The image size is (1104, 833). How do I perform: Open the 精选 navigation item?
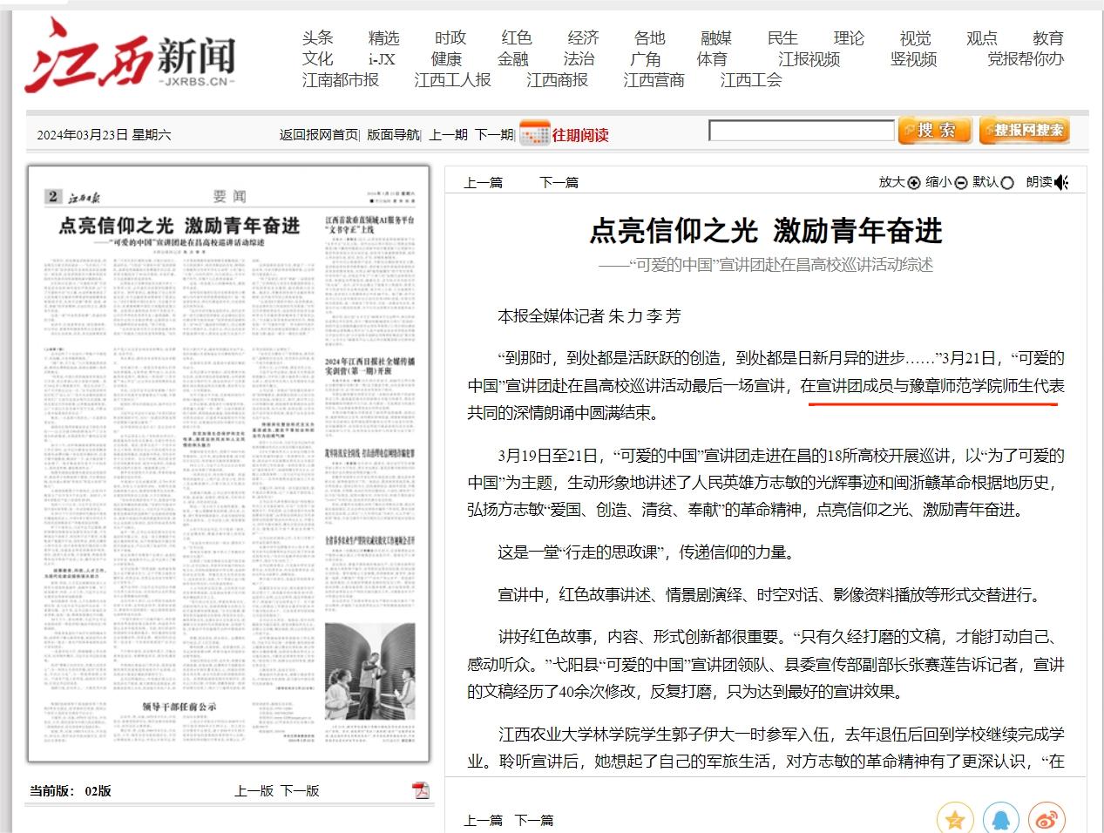pyautogui.click(x=384, y=37)
